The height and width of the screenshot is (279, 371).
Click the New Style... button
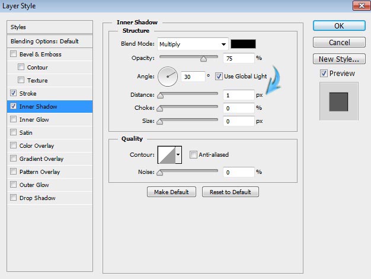pos(339,59)
